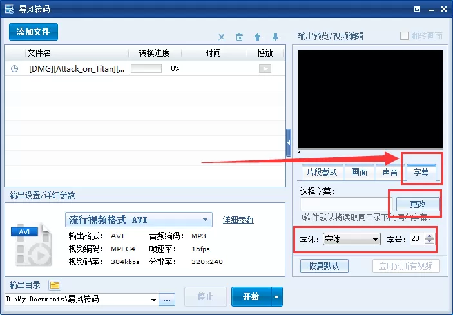Viewport: 453px width, 315px height.
Task: Click the 转换进度 column header
Action: [154, 53]
